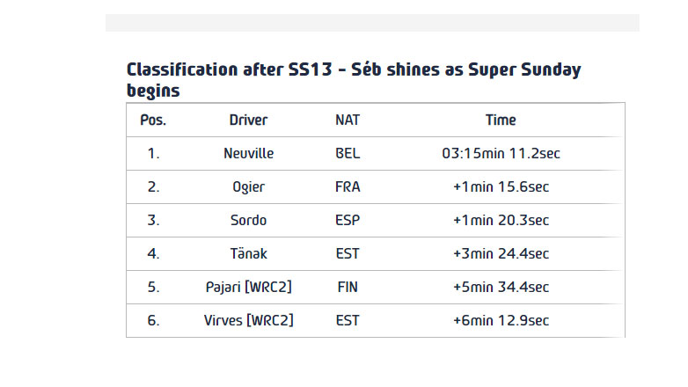Click the +6min 12.9sec time cell

[x=501, y=320]
